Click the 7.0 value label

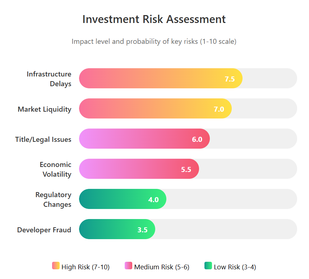[219, 110]
